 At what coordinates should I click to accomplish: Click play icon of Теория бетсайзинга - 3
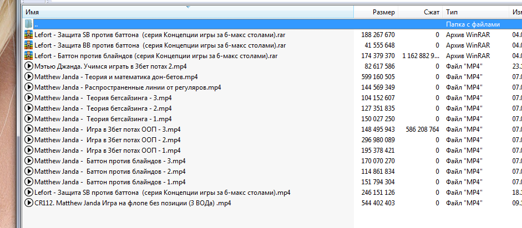29,98
